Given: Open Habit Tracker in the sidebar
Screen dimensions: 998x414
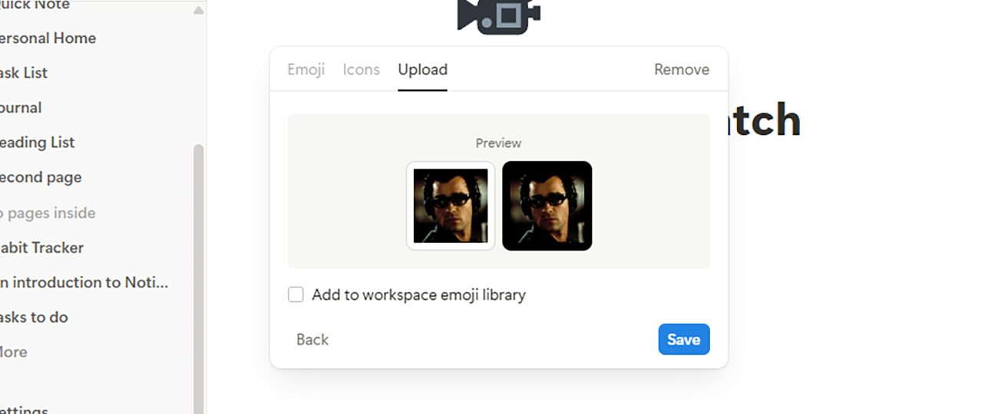Looking at the screenshot, I should pos(42,248).
